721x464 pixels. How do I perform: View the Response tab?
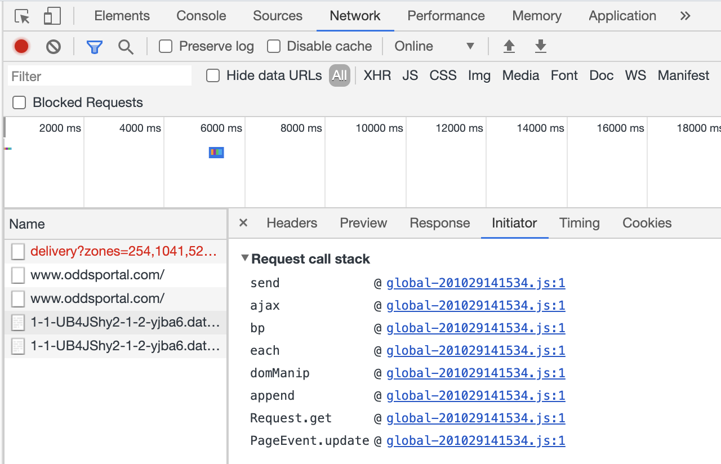tap(440, 223)
